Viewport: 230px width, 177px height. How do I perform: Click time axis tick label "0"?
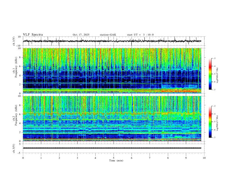click(23, 158)
